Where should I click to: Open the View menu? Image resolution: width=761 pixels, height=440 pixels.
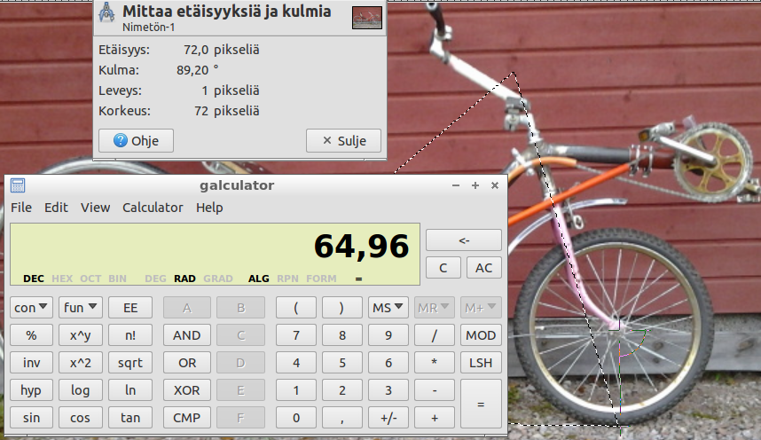95,208
